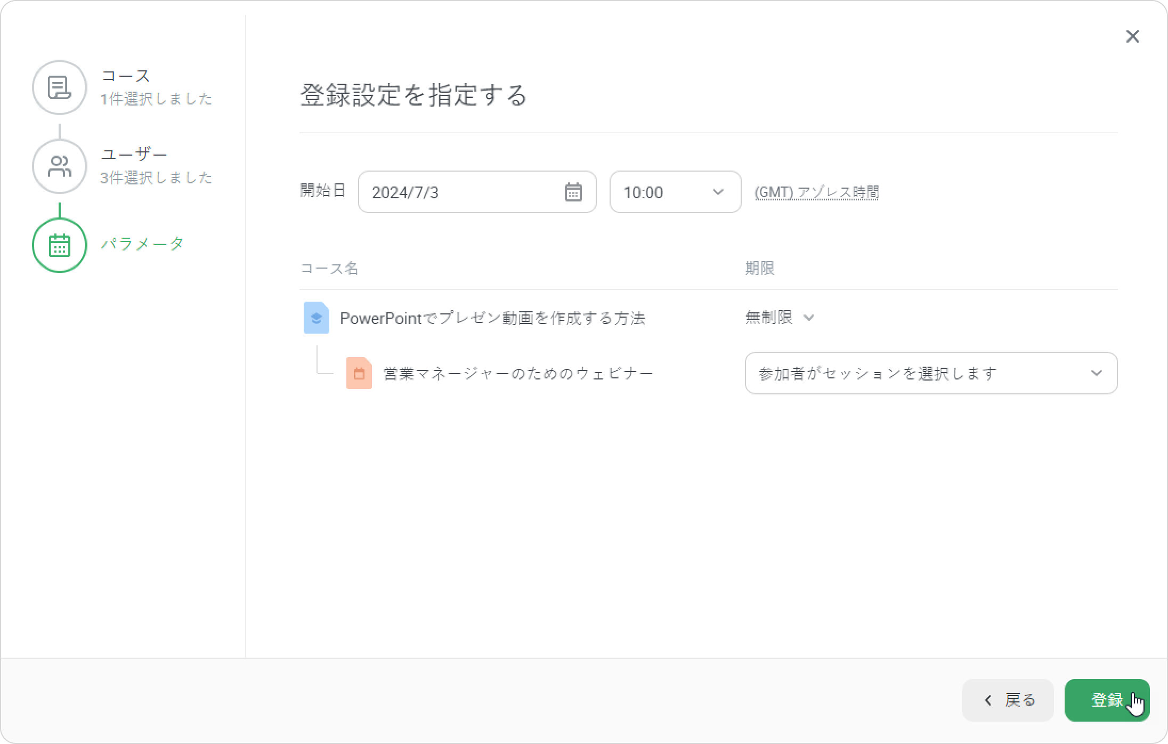Select the パラメータ step label

pyautogui.click(x=143, y=244)
